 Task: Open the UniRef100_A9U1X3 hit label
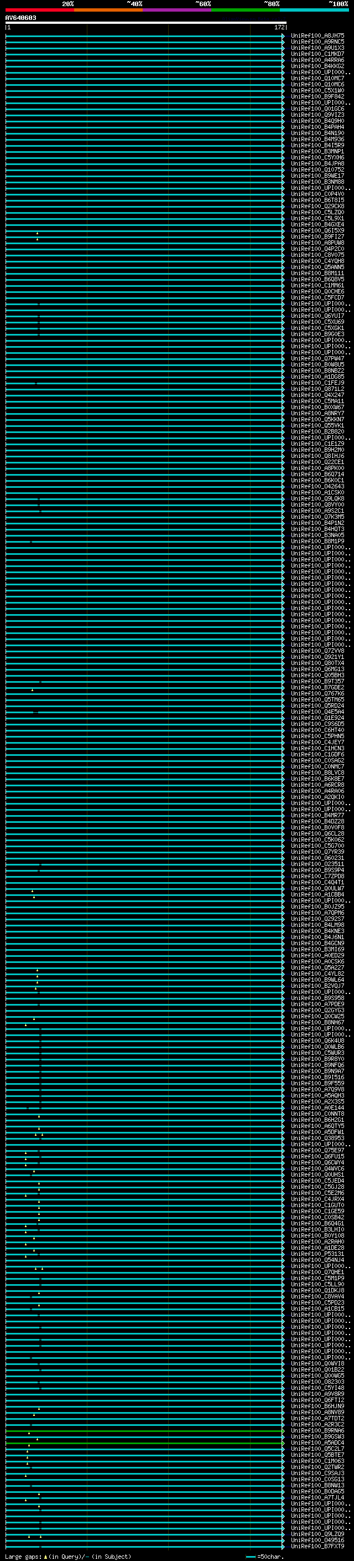[317, 48]
